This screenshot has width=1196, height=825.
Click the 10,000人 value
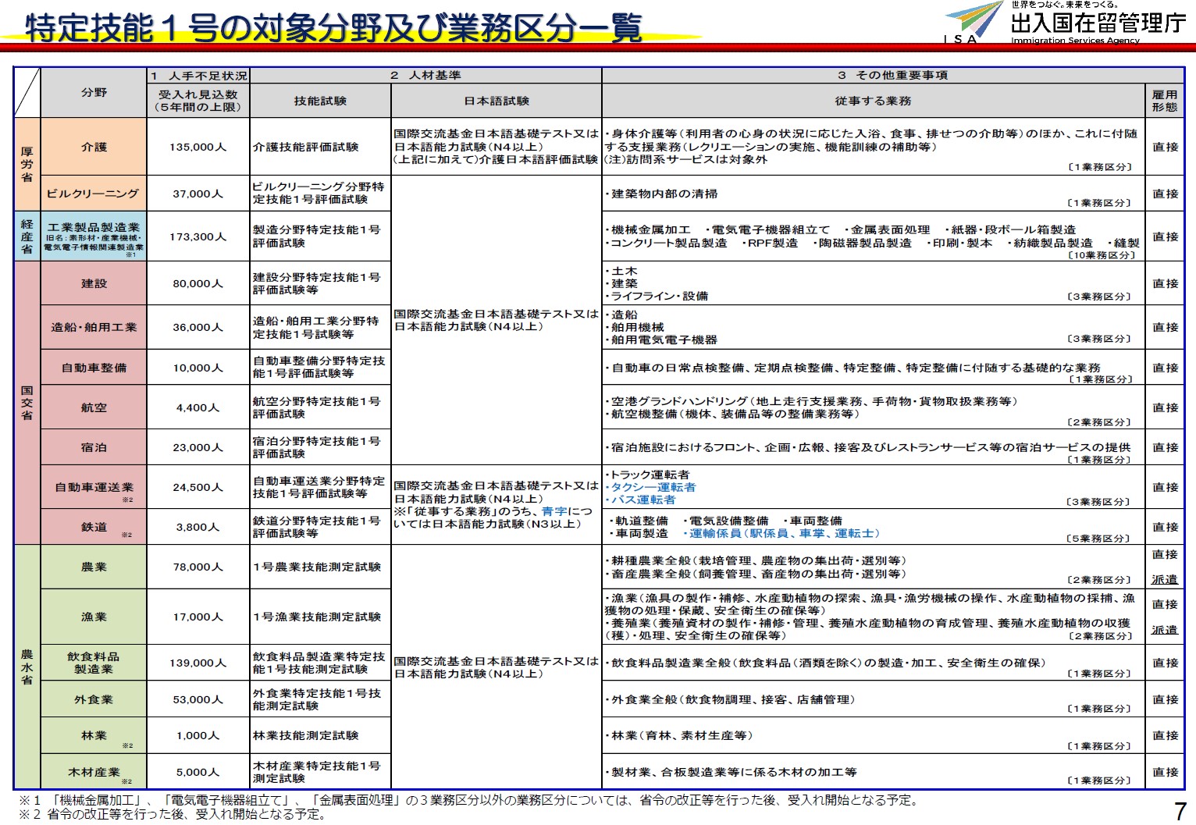(x=198, y=368)
